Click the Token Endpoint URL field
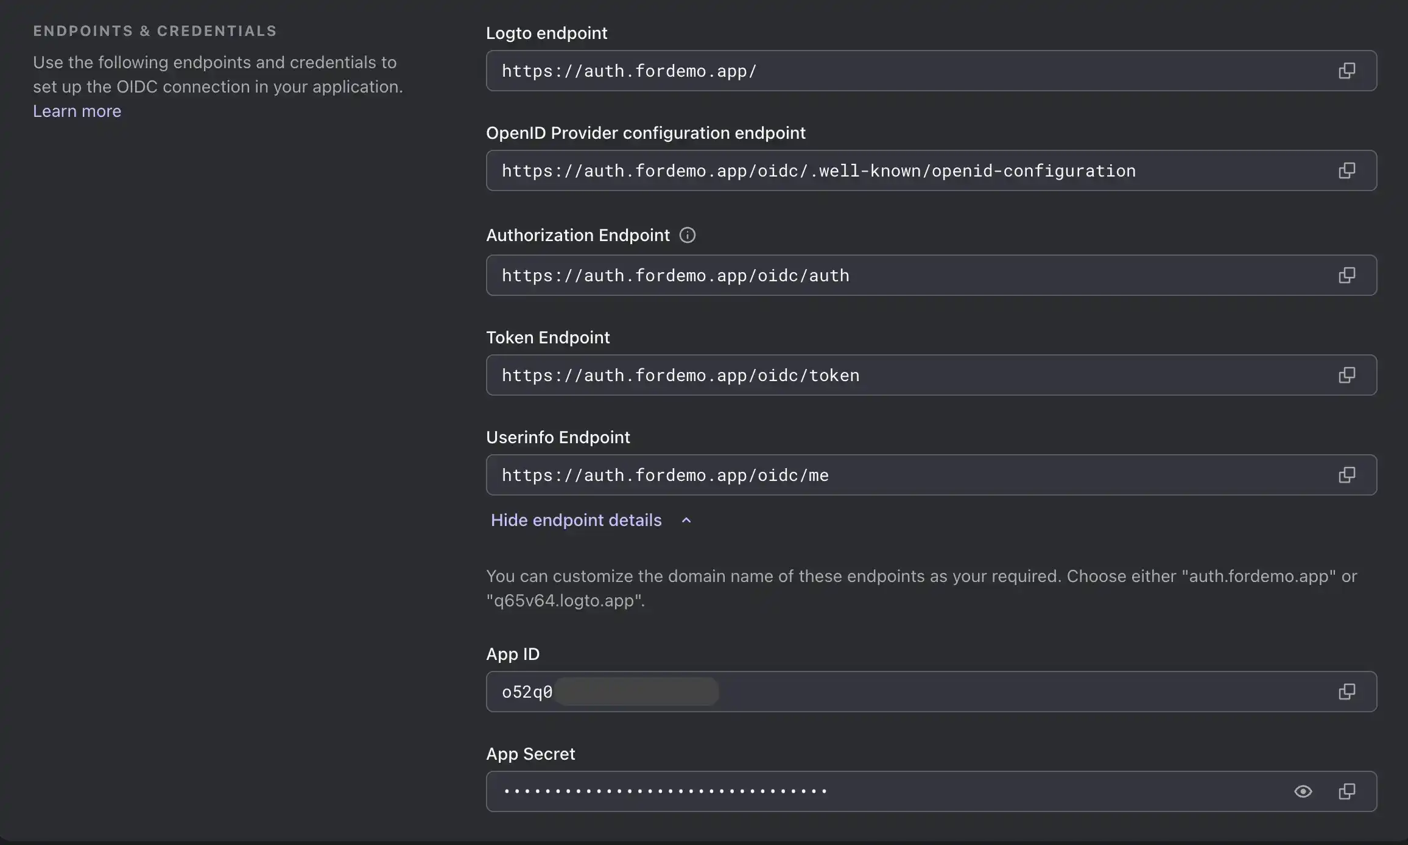This screenshot has height=845, width=1408. [x=853, y=375]
